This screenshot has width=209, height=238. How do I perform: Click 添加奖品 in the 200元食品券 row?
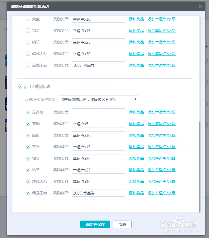(x=136, y=193)
